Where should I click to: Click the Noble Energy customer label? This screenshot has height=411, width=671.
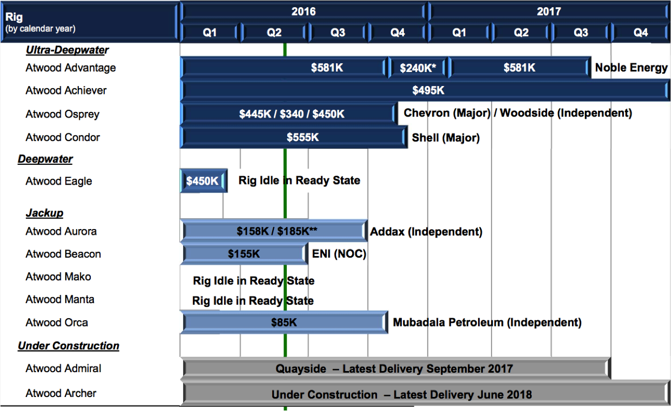click(631, 68)
